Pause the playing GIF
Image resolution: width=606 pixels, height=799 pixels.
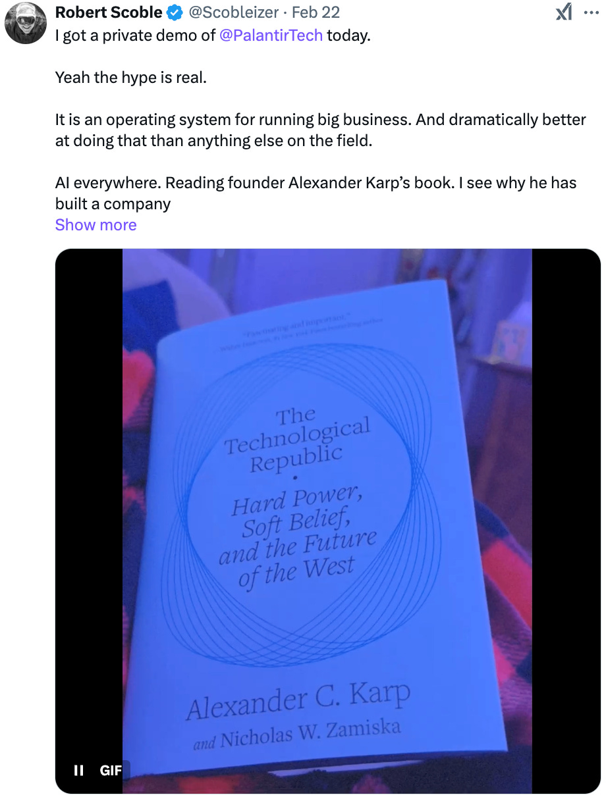pos(78,770)
